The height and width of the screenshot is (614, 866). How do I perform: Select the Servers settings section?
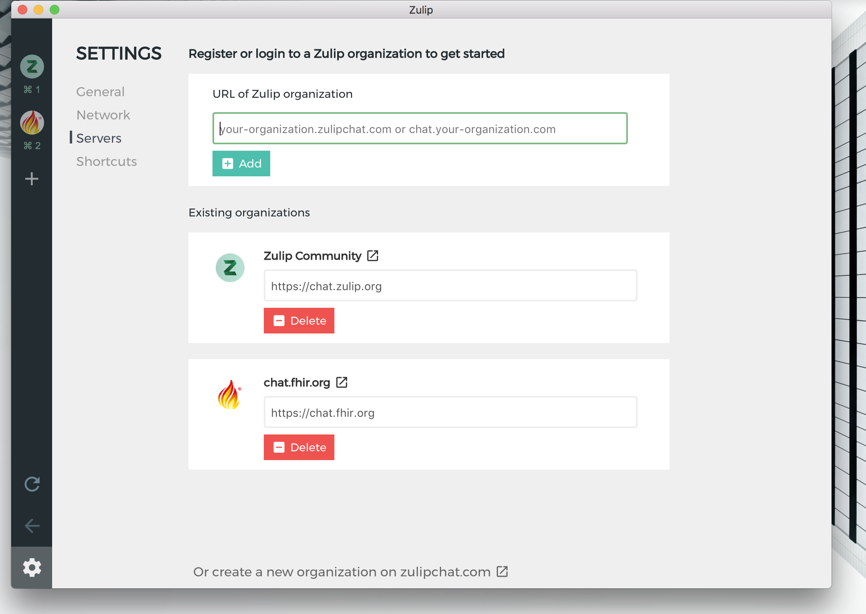click(x=99, y=138)
